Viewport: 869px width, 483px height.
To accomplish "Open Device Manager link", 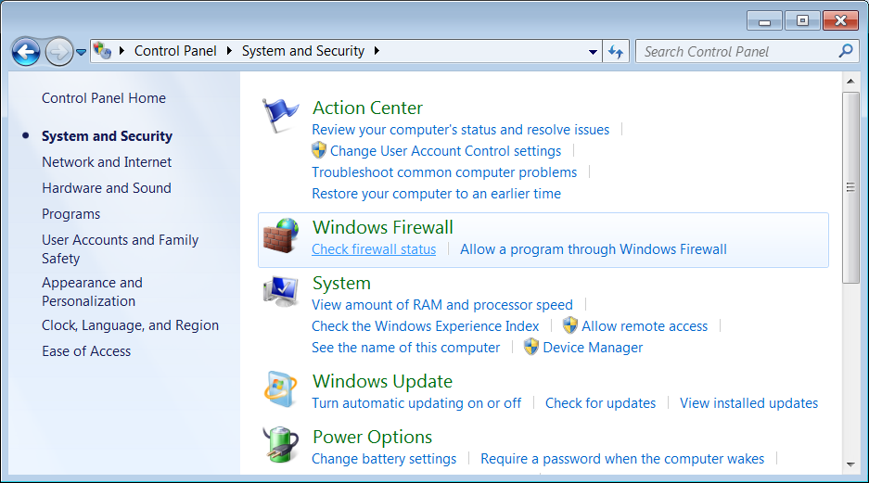I will (x=593, y=348).
